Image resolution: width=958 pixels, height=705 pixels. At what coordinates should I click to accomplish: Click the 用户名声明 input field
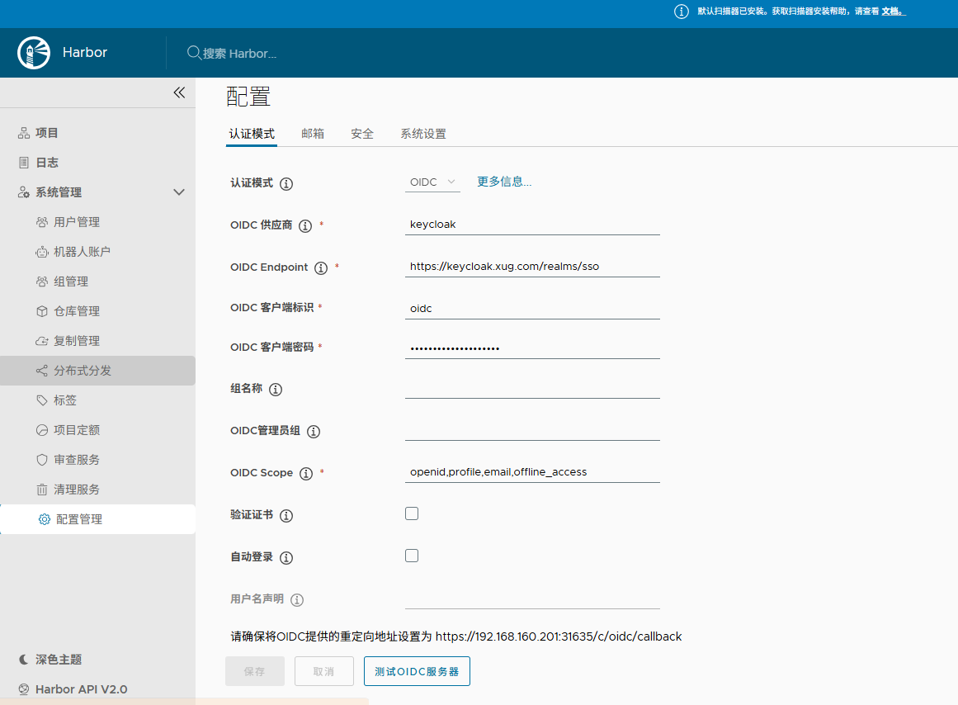point(532,599)
